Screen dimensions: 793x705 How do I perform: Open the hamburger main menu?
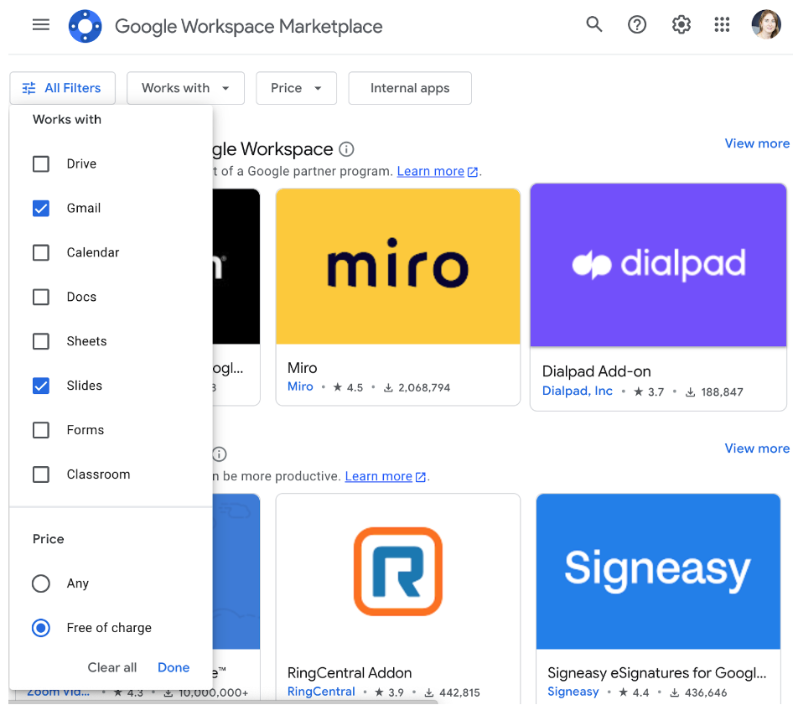pos(41,24)
